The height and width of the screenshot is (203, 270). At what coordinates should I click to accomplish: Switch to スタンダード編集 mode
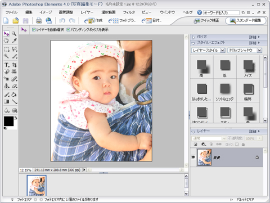point(246,21)
